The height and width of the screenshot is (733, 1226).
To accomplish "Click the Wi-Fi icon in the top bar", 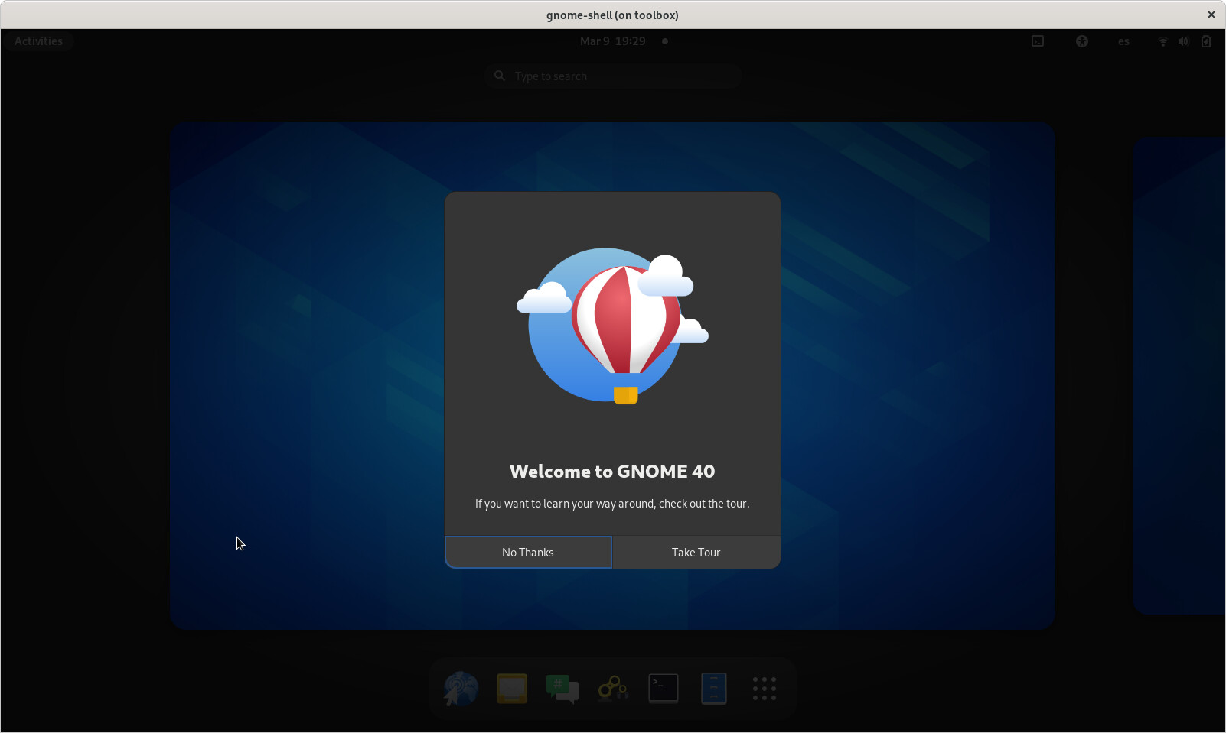I will tap(1162, 41).
